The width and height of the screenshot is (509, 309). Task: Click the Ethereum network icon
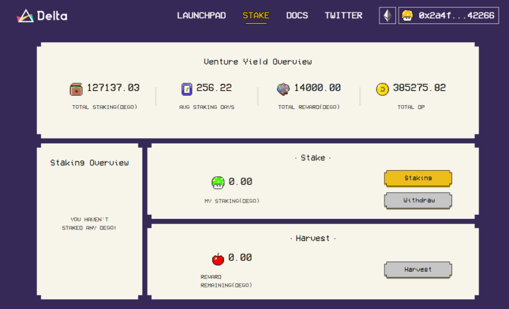[x=388, y=16]
